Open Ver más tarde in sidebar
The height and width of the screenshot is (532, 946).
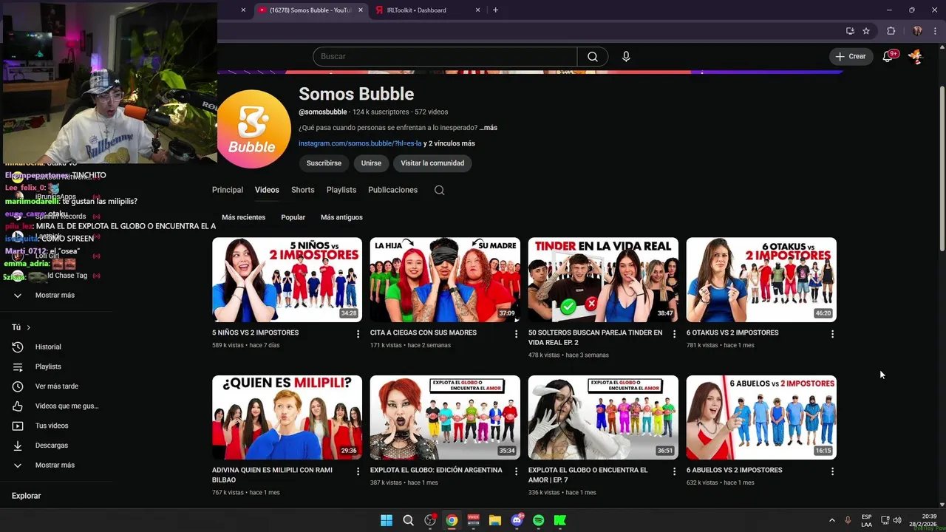click(x=56, y=386)
